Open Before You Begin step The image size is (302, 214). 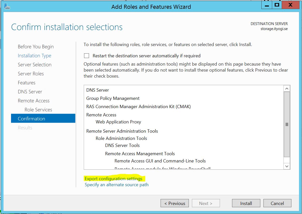pos(36,47)
